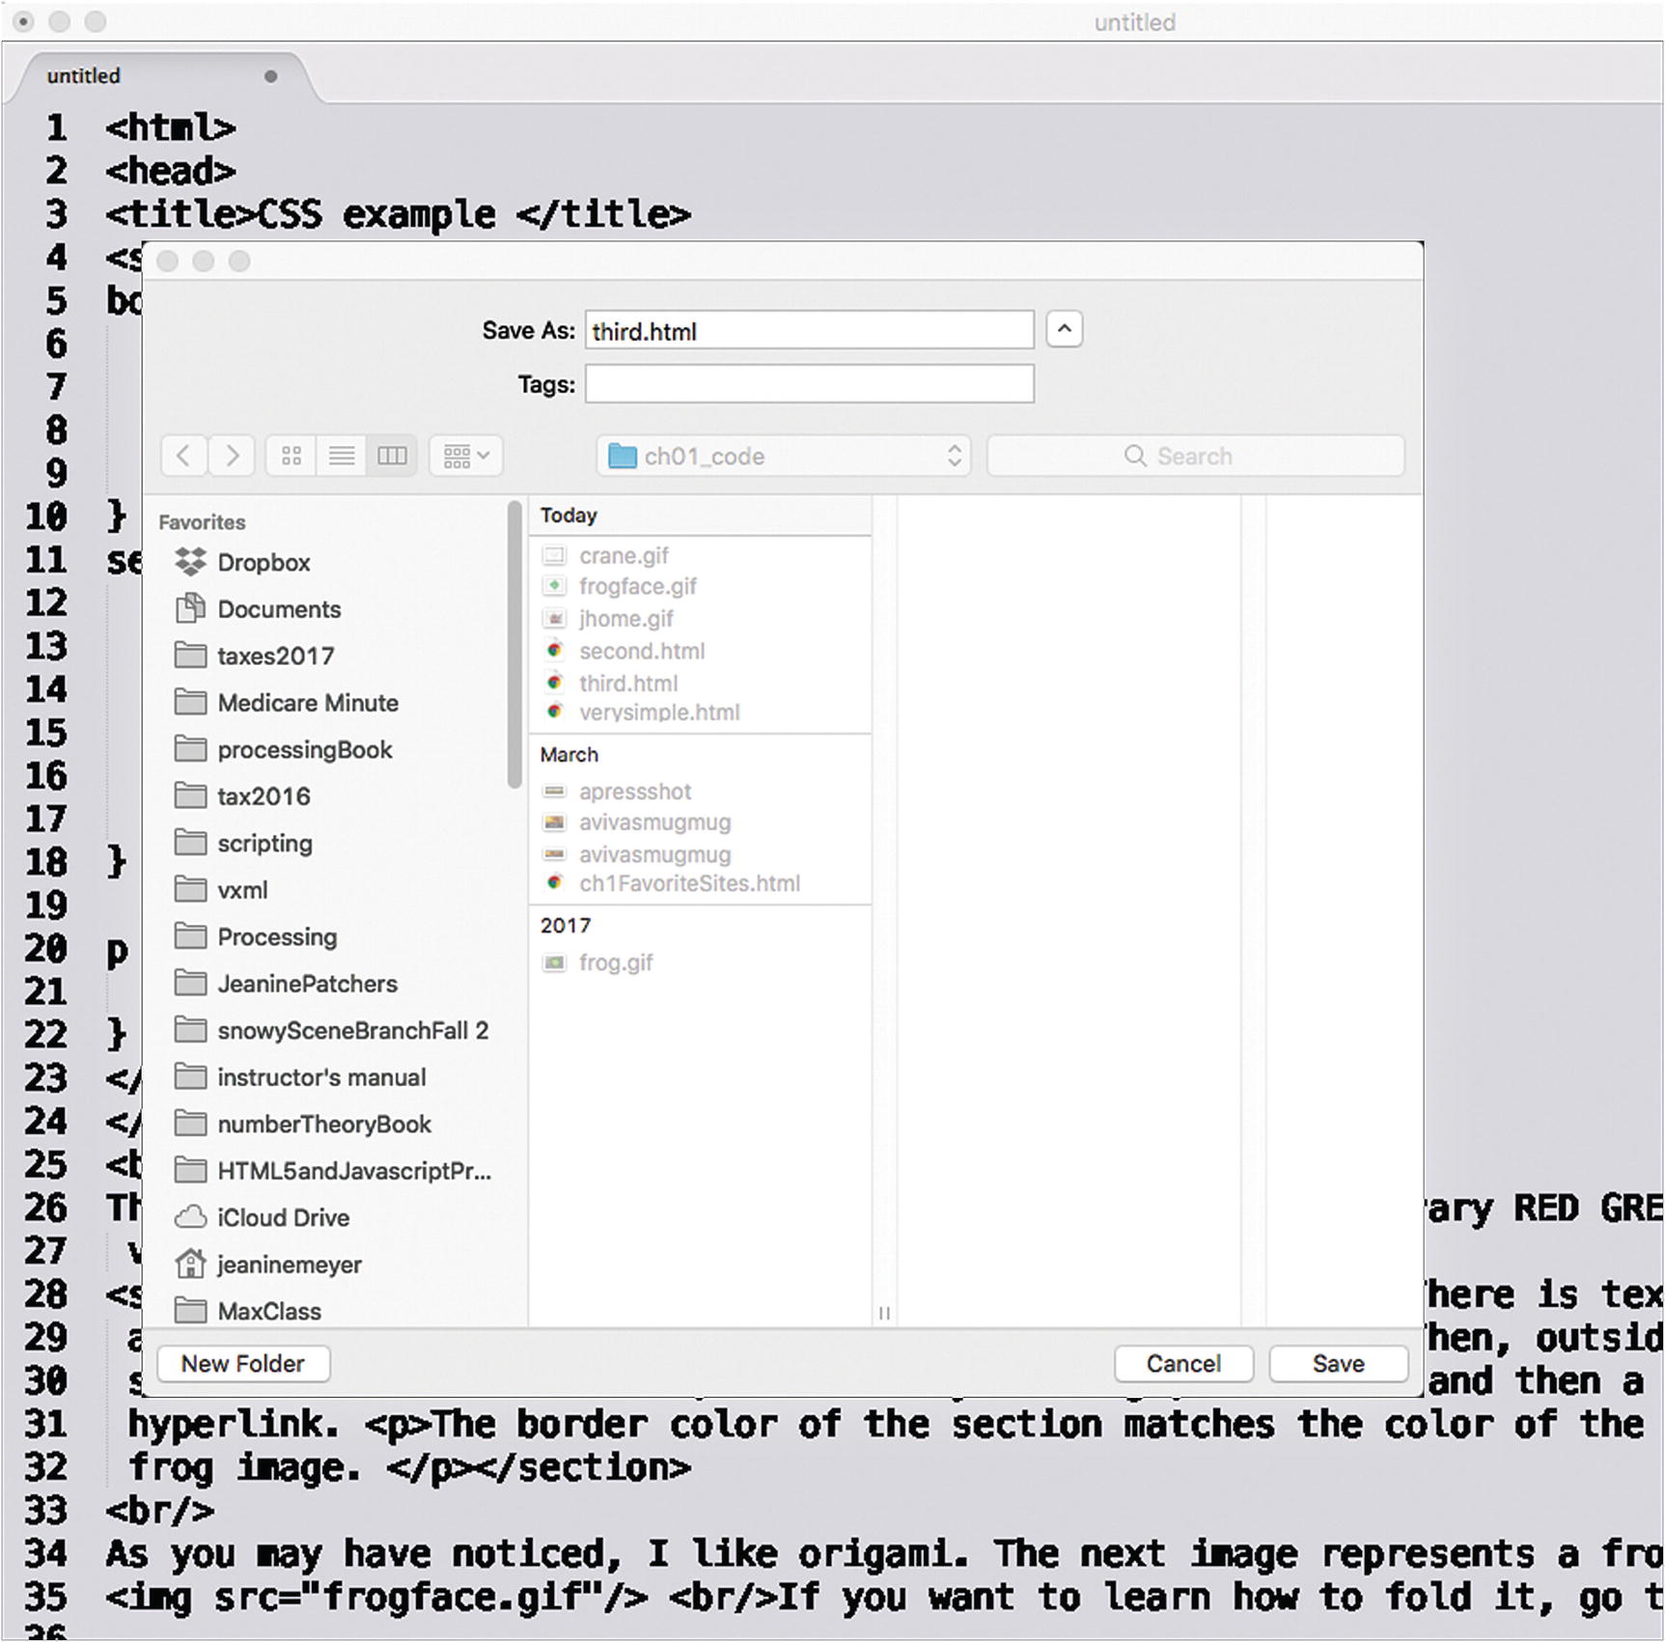Select the Documents folder in Favorites
Image resolution: width=1665 pixels, height=1642 pixels.
click(278, 609)
